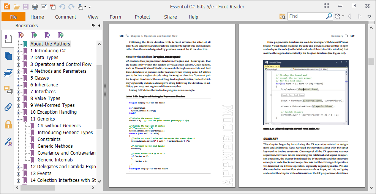Expand the 2 Data Types bookmark
This screenshot has height=194, width=376.
click(x=18, y=58)
